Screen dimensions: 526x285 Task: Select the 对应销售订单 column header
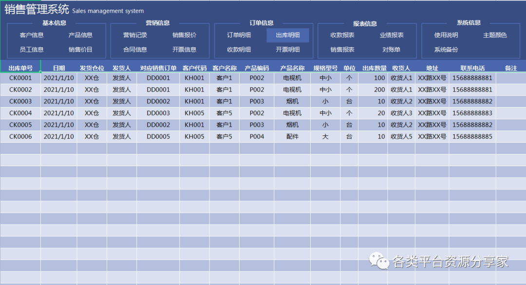[x=158, y=68]
